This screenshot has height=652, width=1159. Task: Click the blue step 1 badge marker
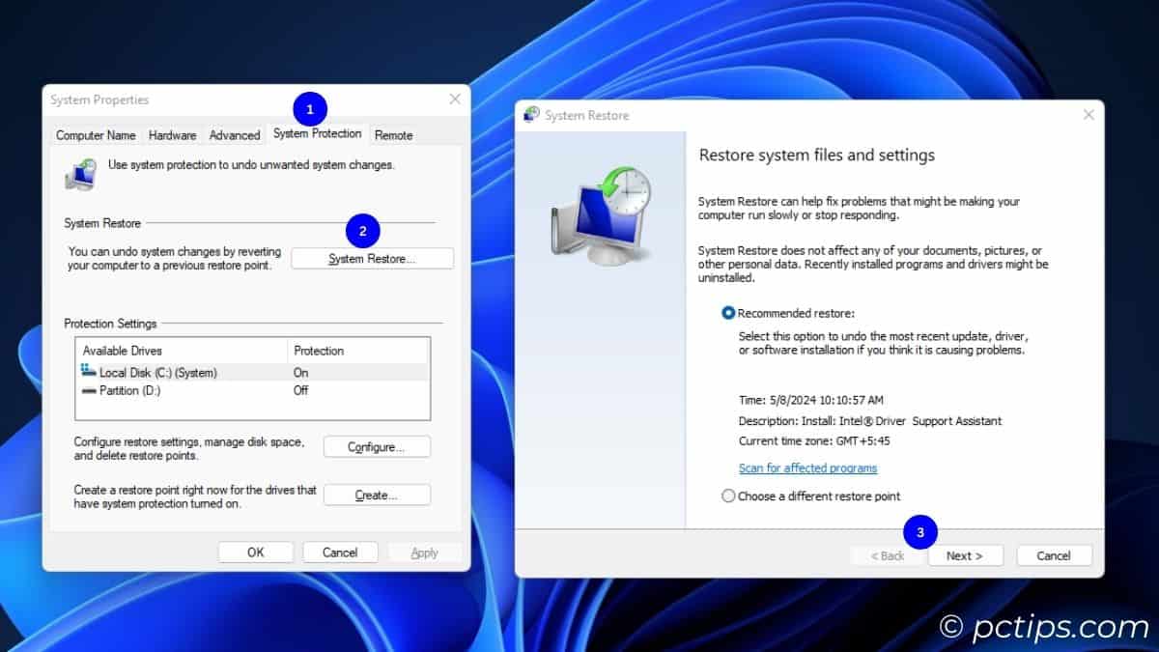pos(309,108)
